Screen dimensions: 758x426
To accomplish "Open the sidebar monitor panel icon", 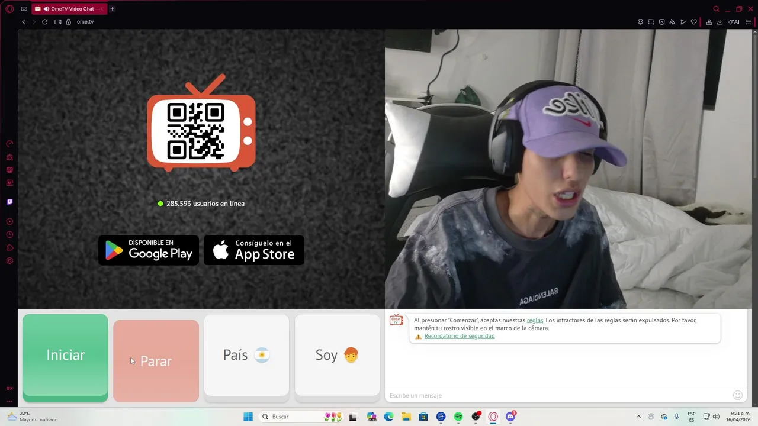I will [9, 170].
